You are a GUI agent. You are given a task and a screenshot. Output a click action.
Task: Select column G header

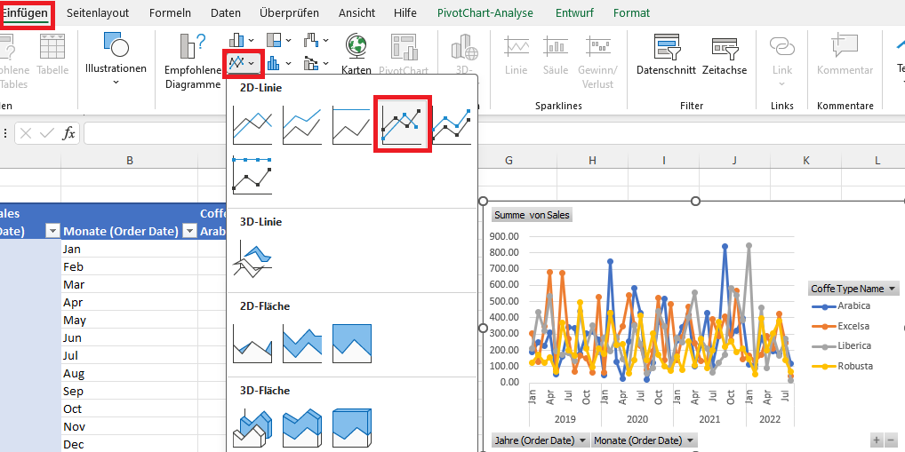pos(509,160)
